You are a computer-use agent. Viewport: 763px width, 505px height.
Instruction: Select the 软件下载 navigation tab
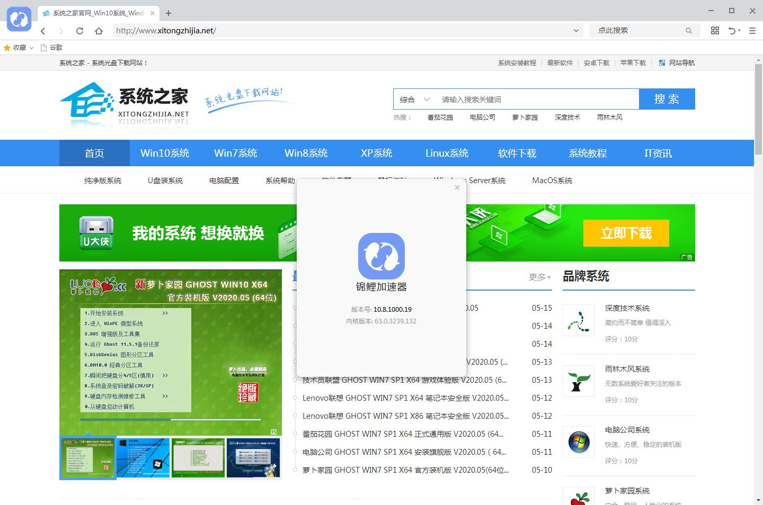click(517, 153)
